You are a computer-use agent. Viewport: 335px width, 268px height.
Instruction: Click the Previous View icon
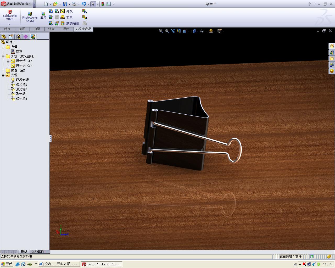(x=173, y=31)
